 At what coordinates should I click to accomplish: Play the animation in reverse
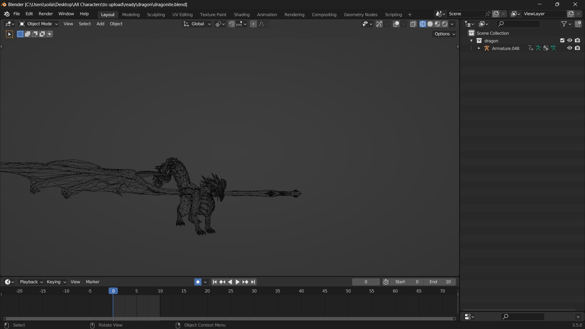(230, 282)
